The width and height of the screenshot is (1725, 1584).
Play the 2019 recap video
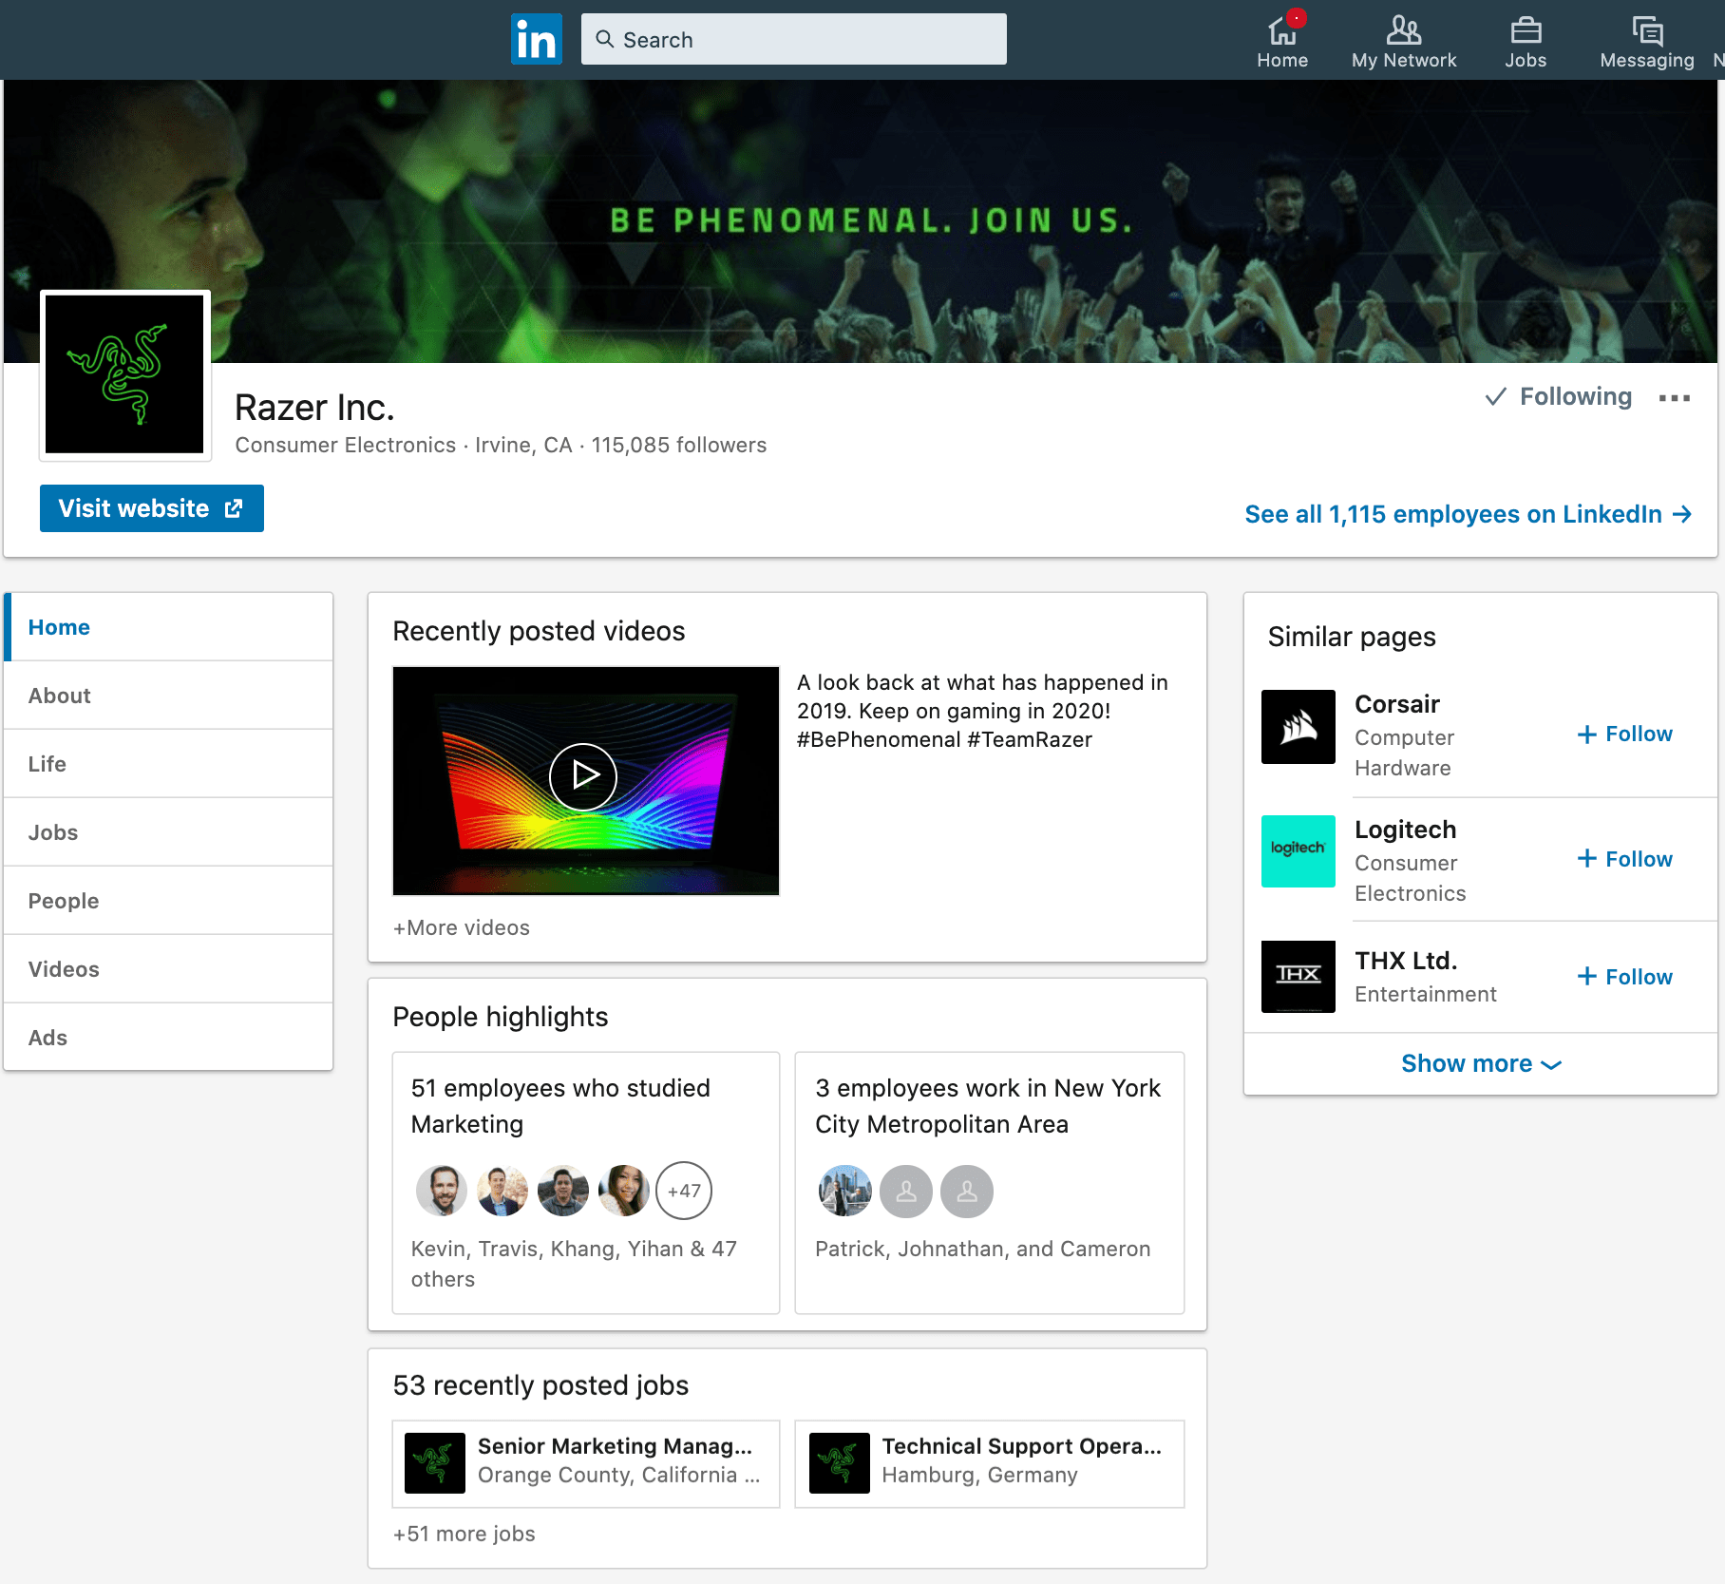585,776
